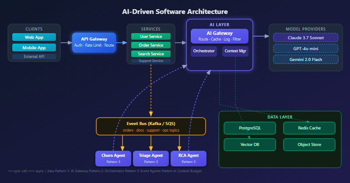The width and height of the screenshot is (350, 183).
Task: Click the GPT-4o mini provider
Action: (305, 48)
